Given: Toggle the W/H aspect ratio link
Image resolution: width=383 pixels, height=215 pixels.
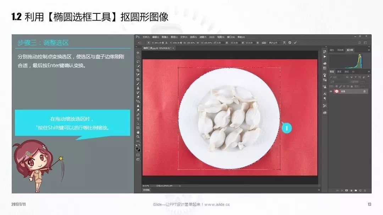Looking at the screenshot, I should [x=198, y=42].
